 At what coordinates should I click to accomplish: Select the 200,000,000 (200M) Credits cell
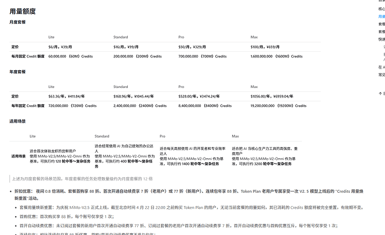tap(137, 56)
